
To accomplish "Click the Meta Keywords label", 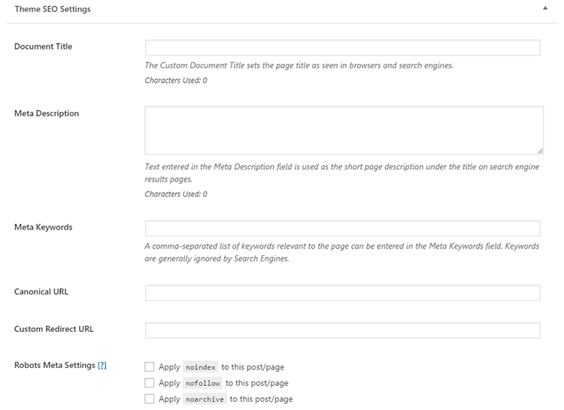I will 43,228.
